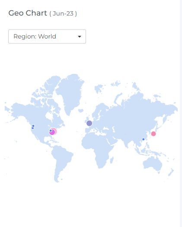Select the pink bubble marker over Japan
Viewport: 182px width, 227px height.
(x=153, y=134)
